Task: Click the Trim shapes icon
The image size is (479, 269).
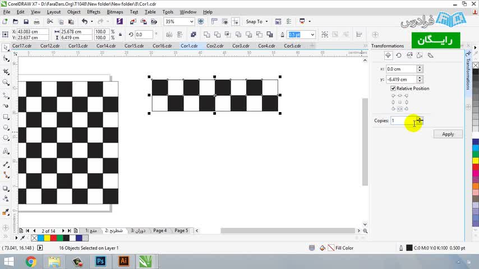Action: pos(217,35)
